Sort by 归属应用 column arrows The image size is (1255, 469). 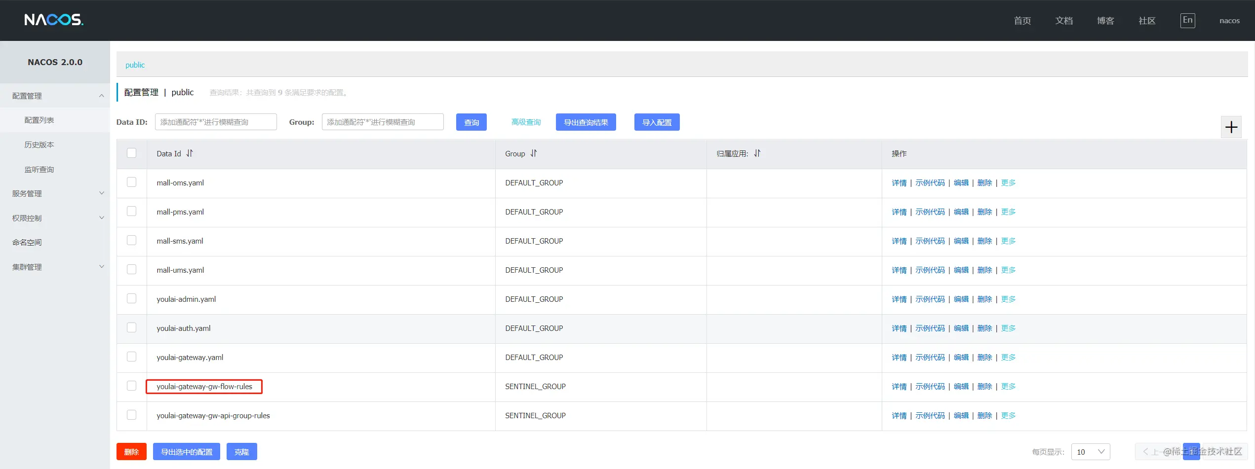click(x=757, y=153)
